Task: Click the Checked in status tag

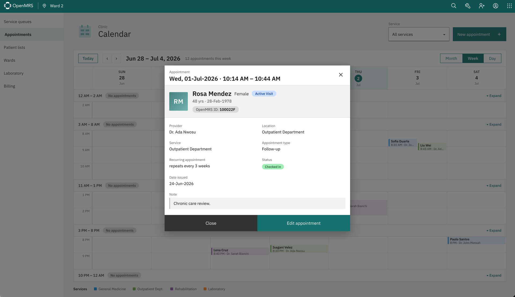Action: tap(273, 167)
